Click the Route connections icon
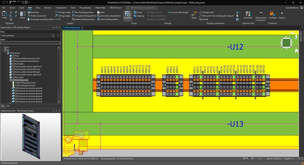The width and height of the screenshot is (304, 165). pos(194,15)
